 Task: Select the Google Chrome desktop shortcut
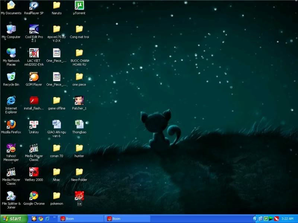coord(34,198)
